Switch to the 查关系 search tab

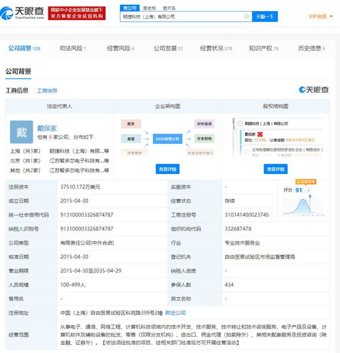coord(169,8)
